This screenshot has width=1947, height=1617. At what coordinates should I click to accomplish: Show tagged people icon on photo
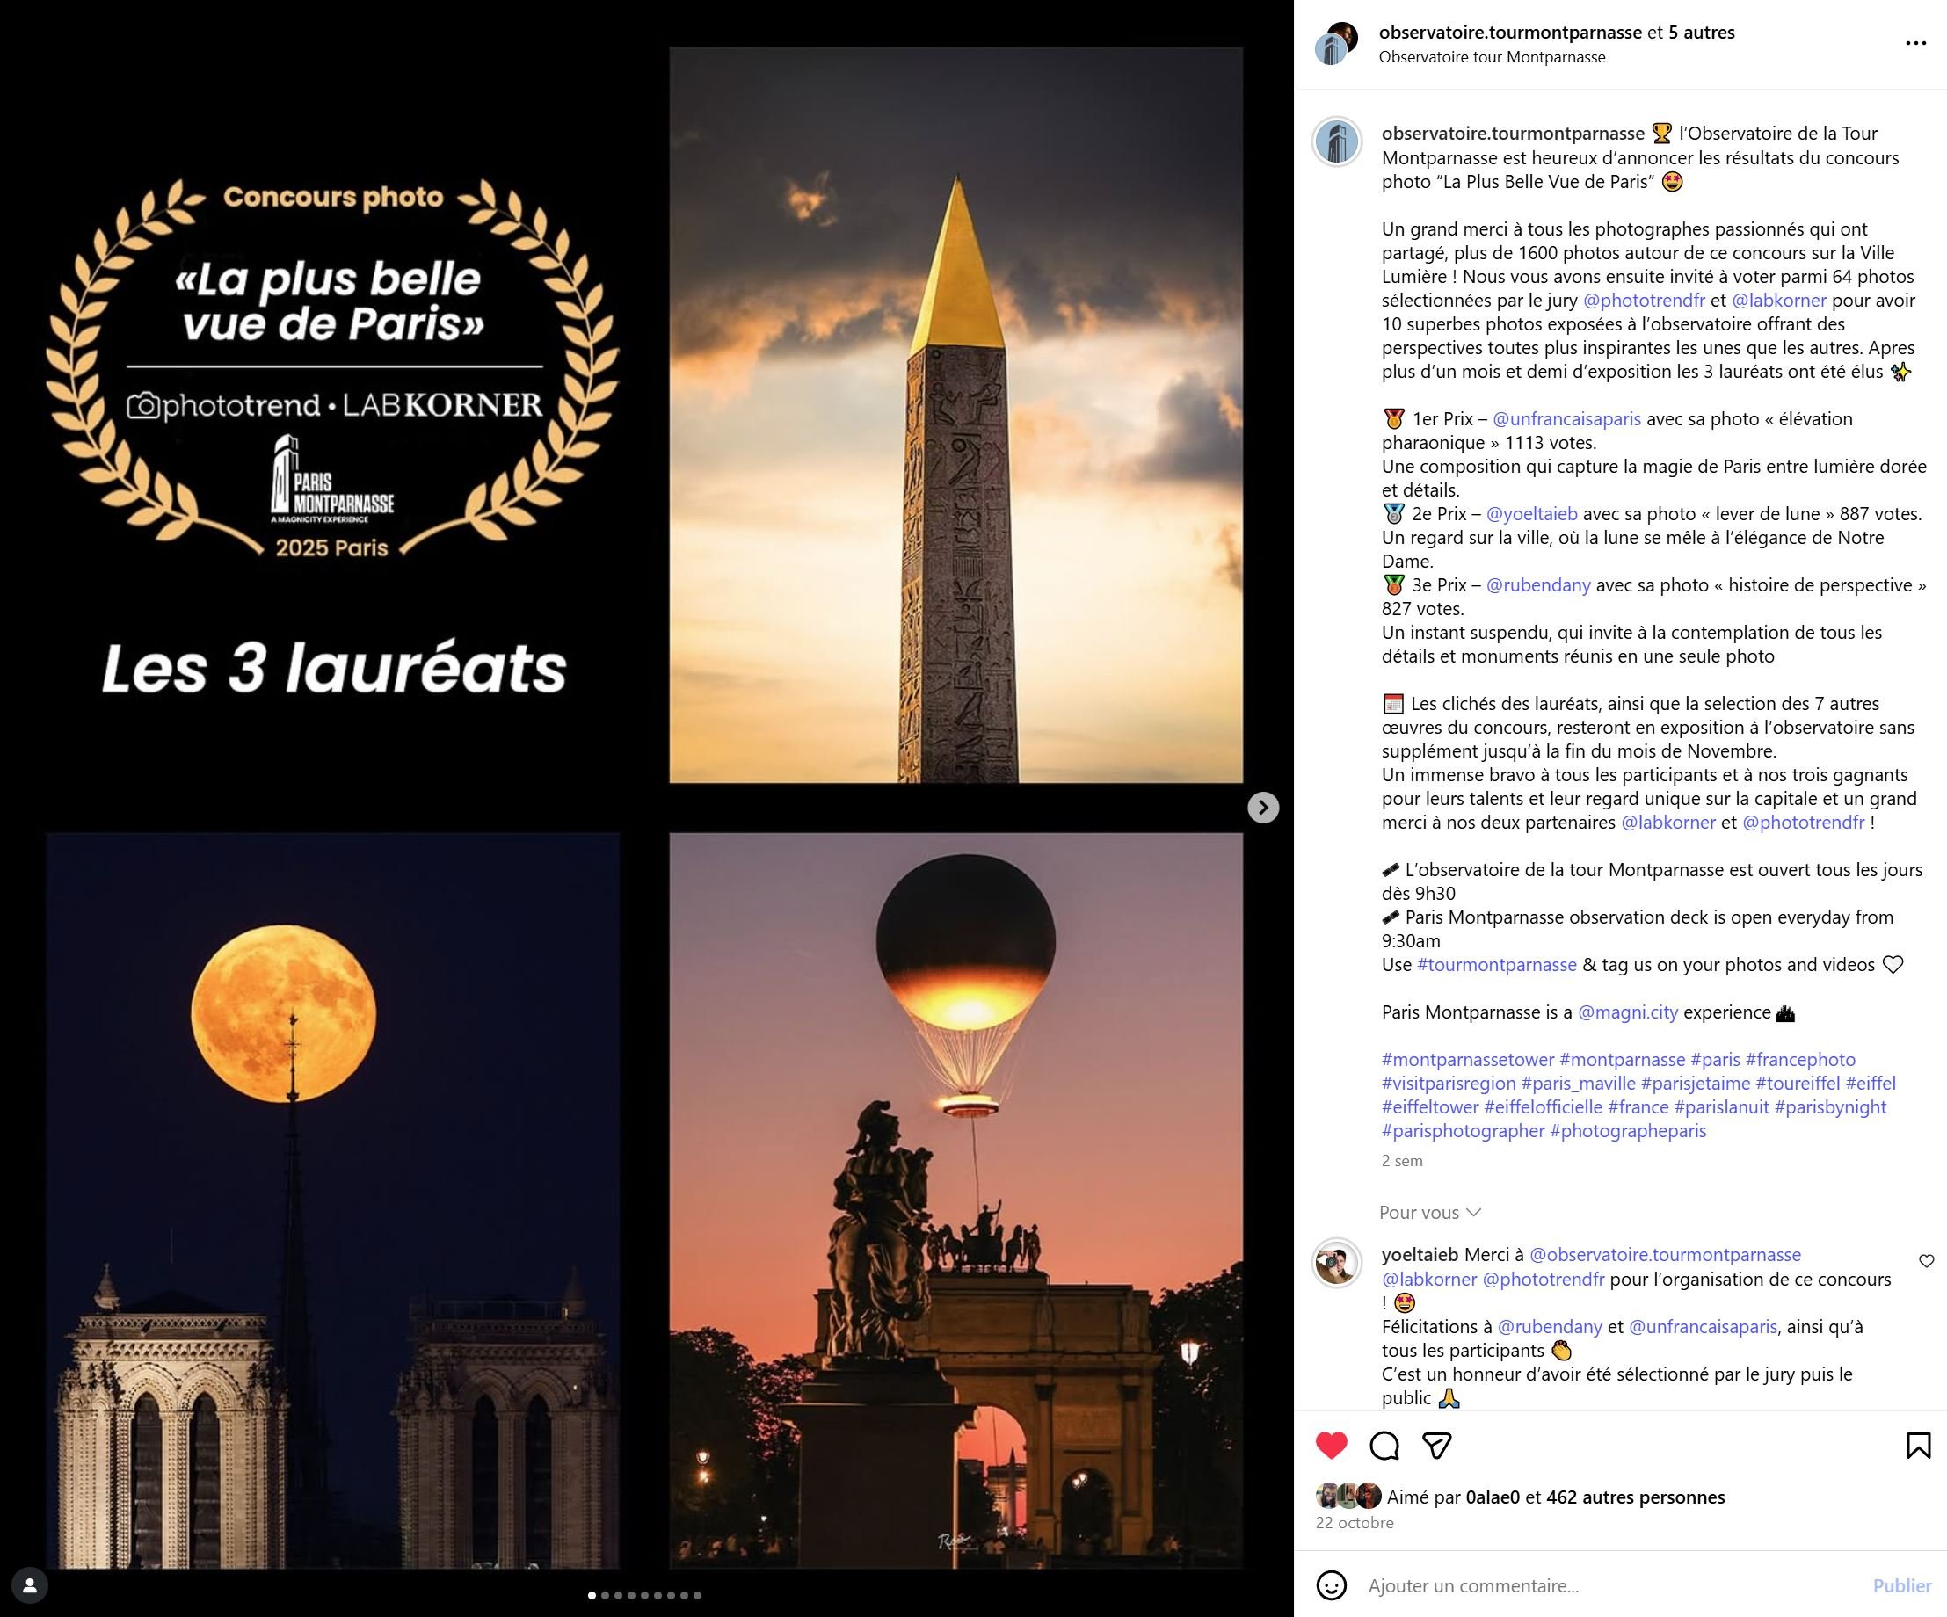(30, 1585)
